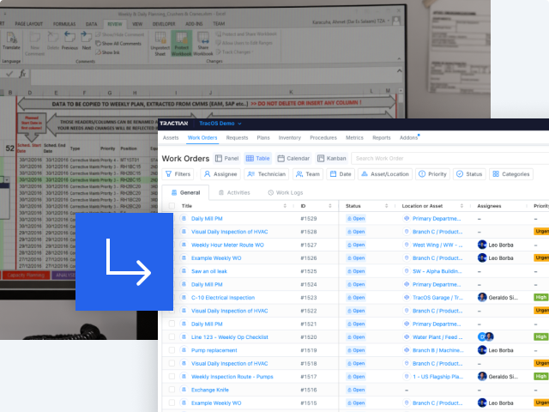Open the Team filter
Viewport: 549px width, 412px height.
pos(308,174)
